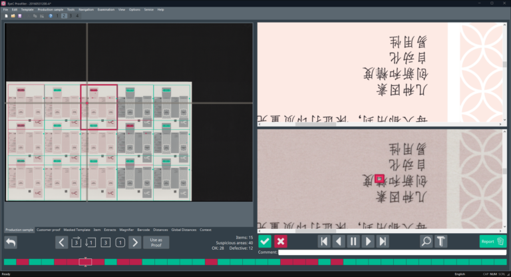The height and width of the screenshot is (277, 511).
Task: Open the Options menu
Action: tap(134, 10)
